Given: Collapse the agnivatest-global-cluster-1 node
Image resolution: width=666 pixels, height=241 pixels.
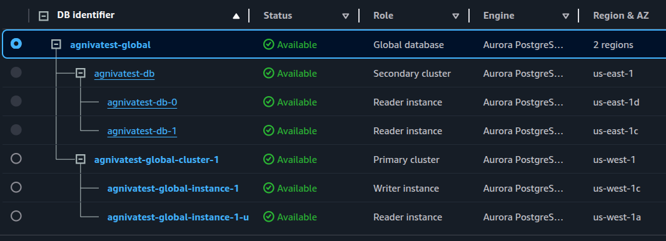Looking at the screenshot, I should [x=80, y=159].
